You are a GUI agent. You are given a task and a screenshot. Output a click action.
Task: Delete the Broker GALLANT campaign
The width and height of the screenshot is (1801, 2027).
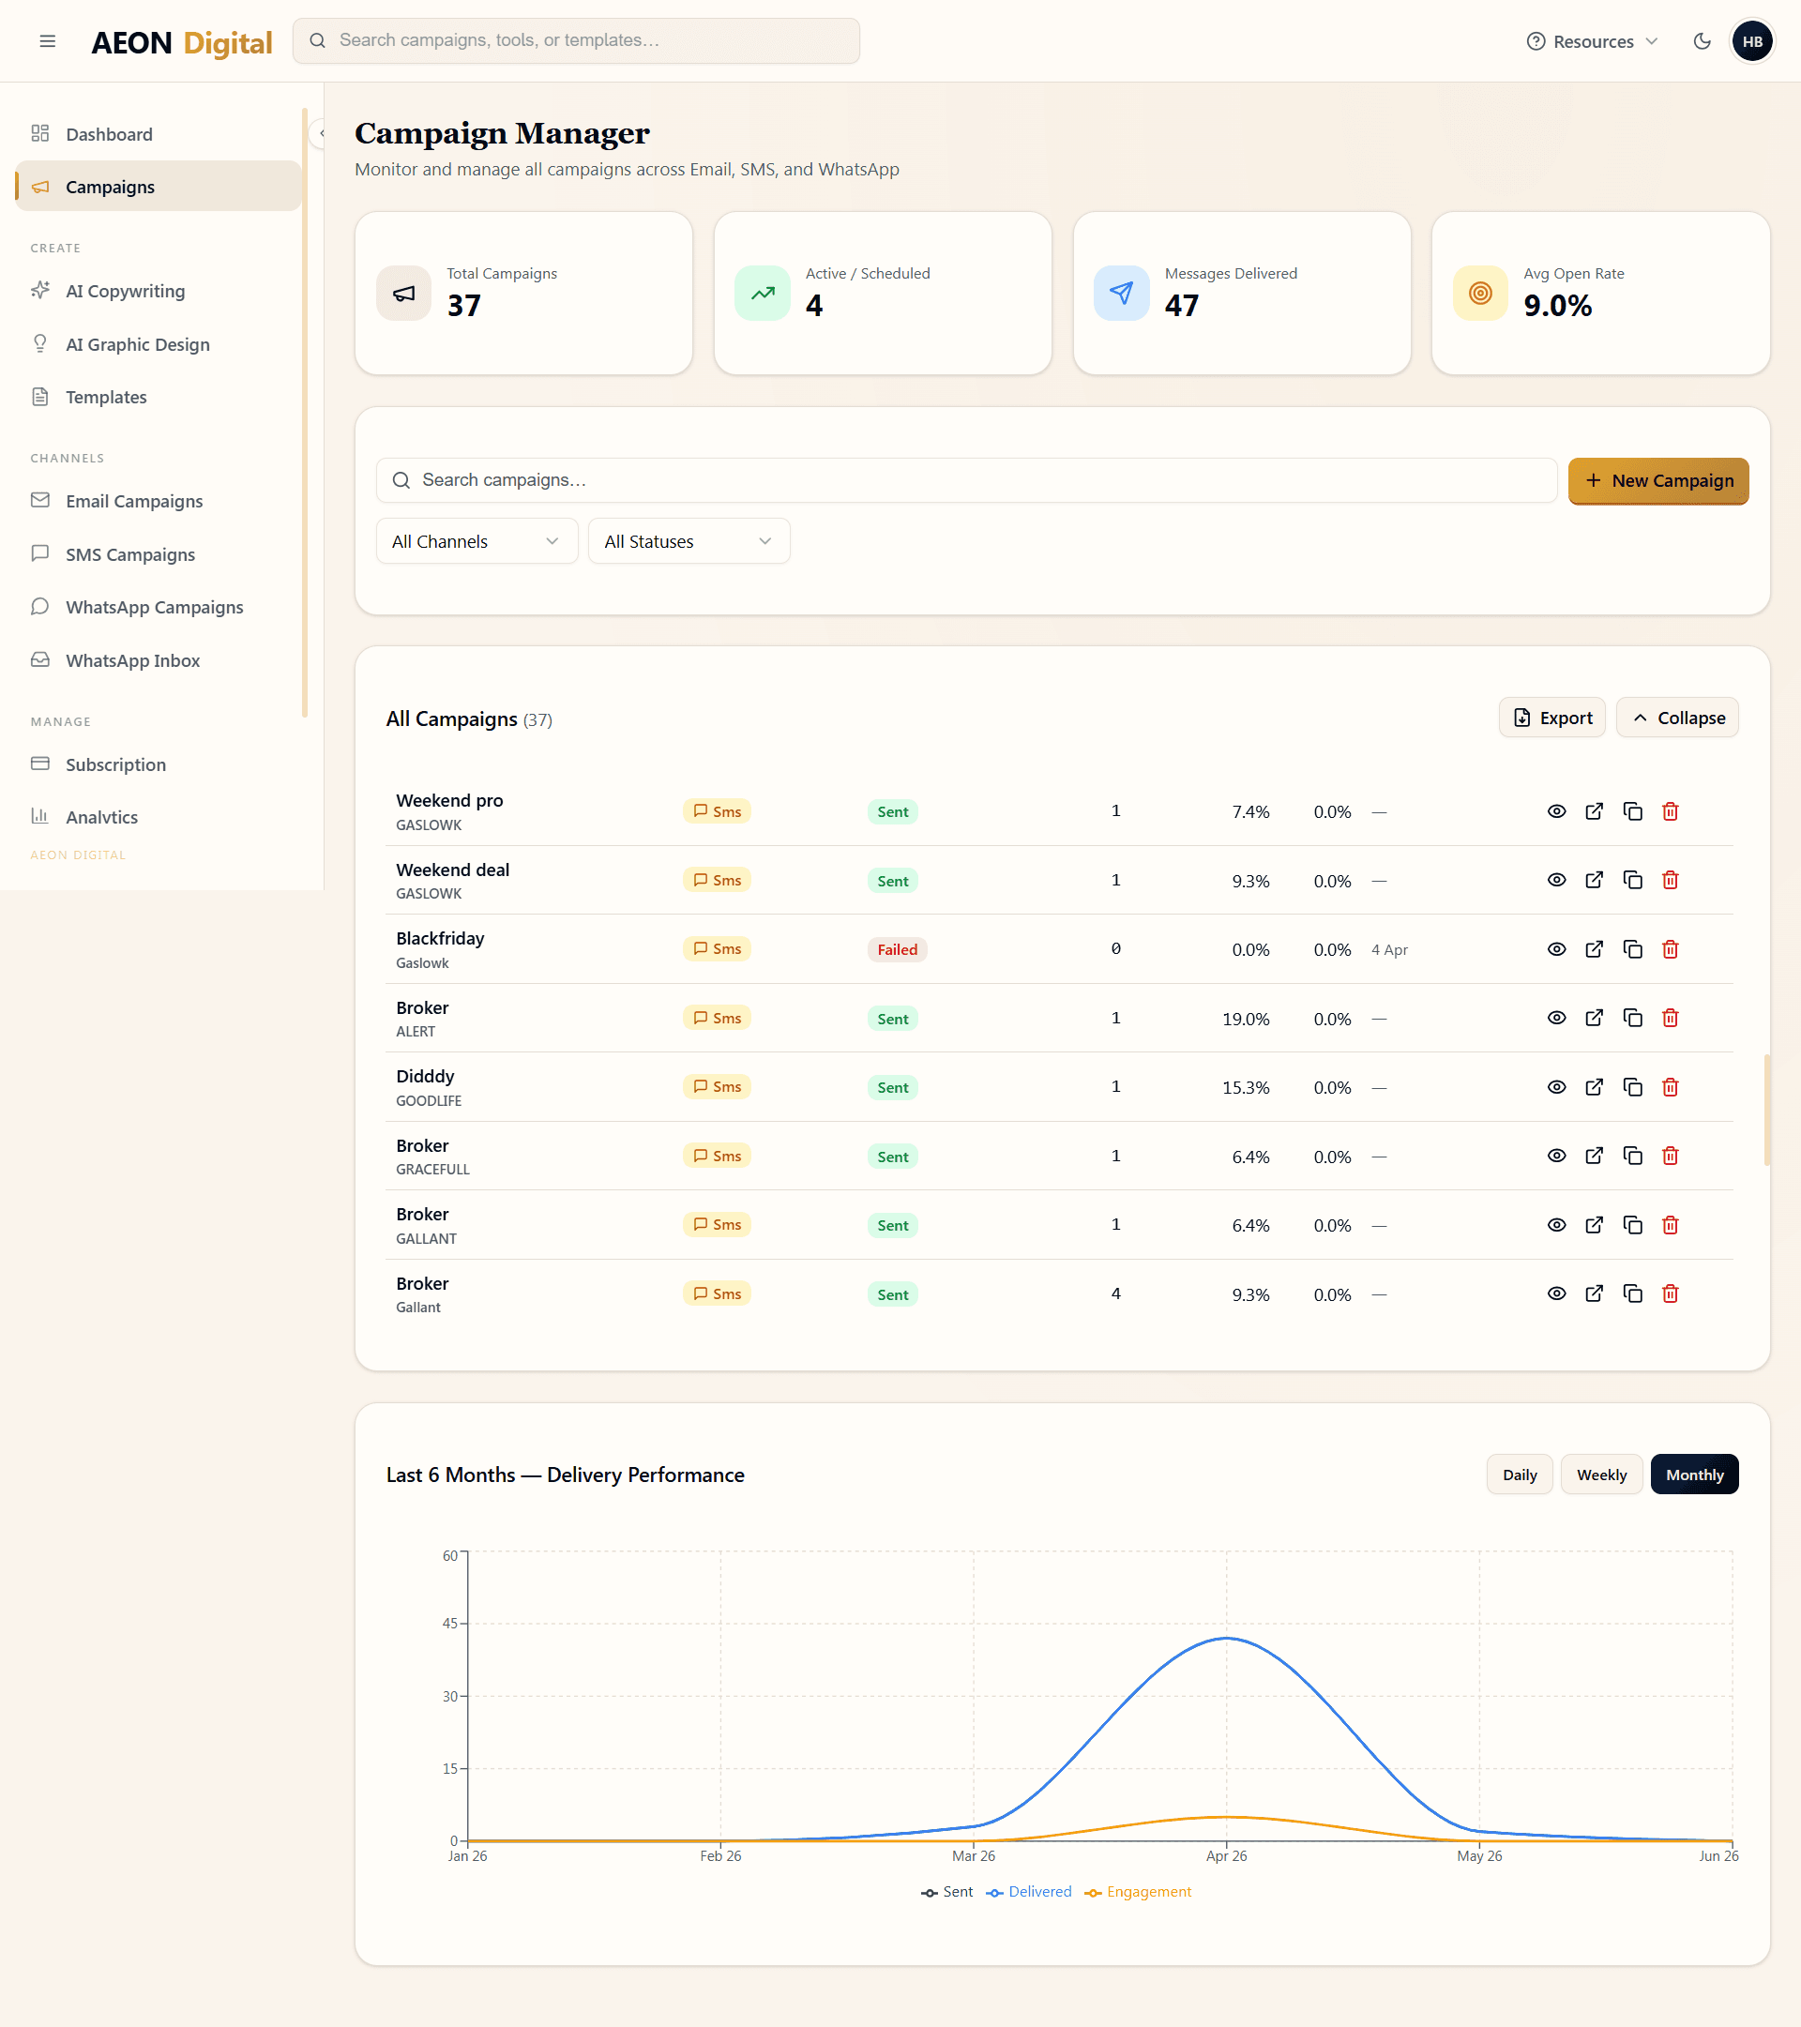tap(1670, 1225)
